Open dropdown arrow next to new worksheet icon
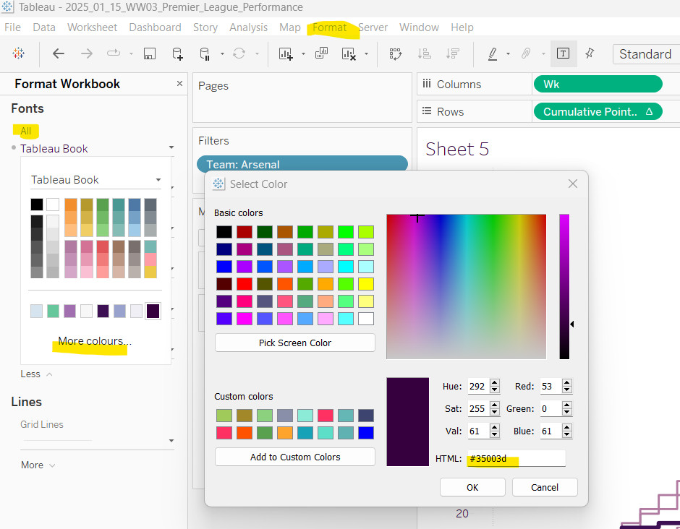The height and width of the screenshot is (529, 680). pos(303,54)
